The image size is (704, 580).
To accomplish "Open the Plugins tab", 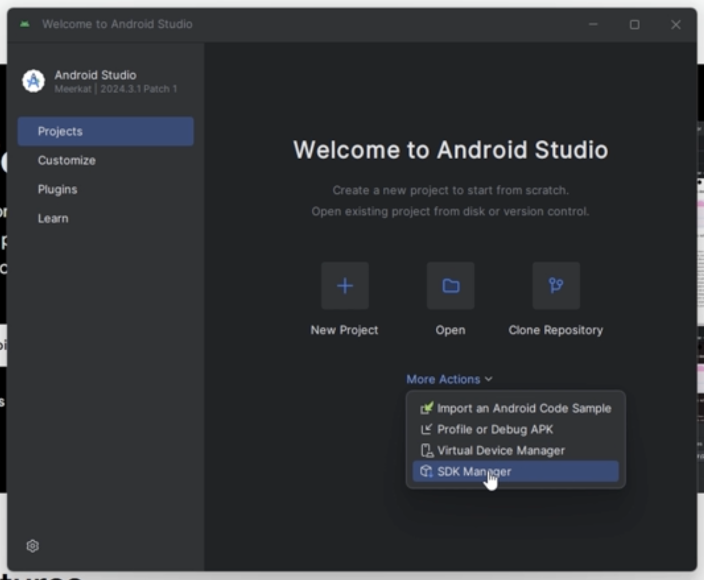I will coord(106,189).
